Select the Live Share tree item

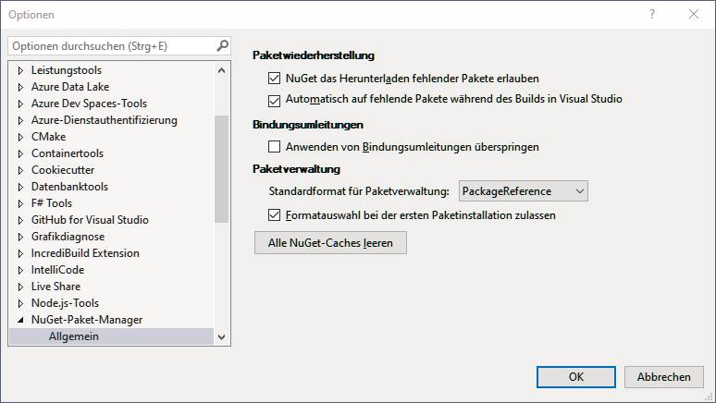pyautogui.click(x=56, y=287)
